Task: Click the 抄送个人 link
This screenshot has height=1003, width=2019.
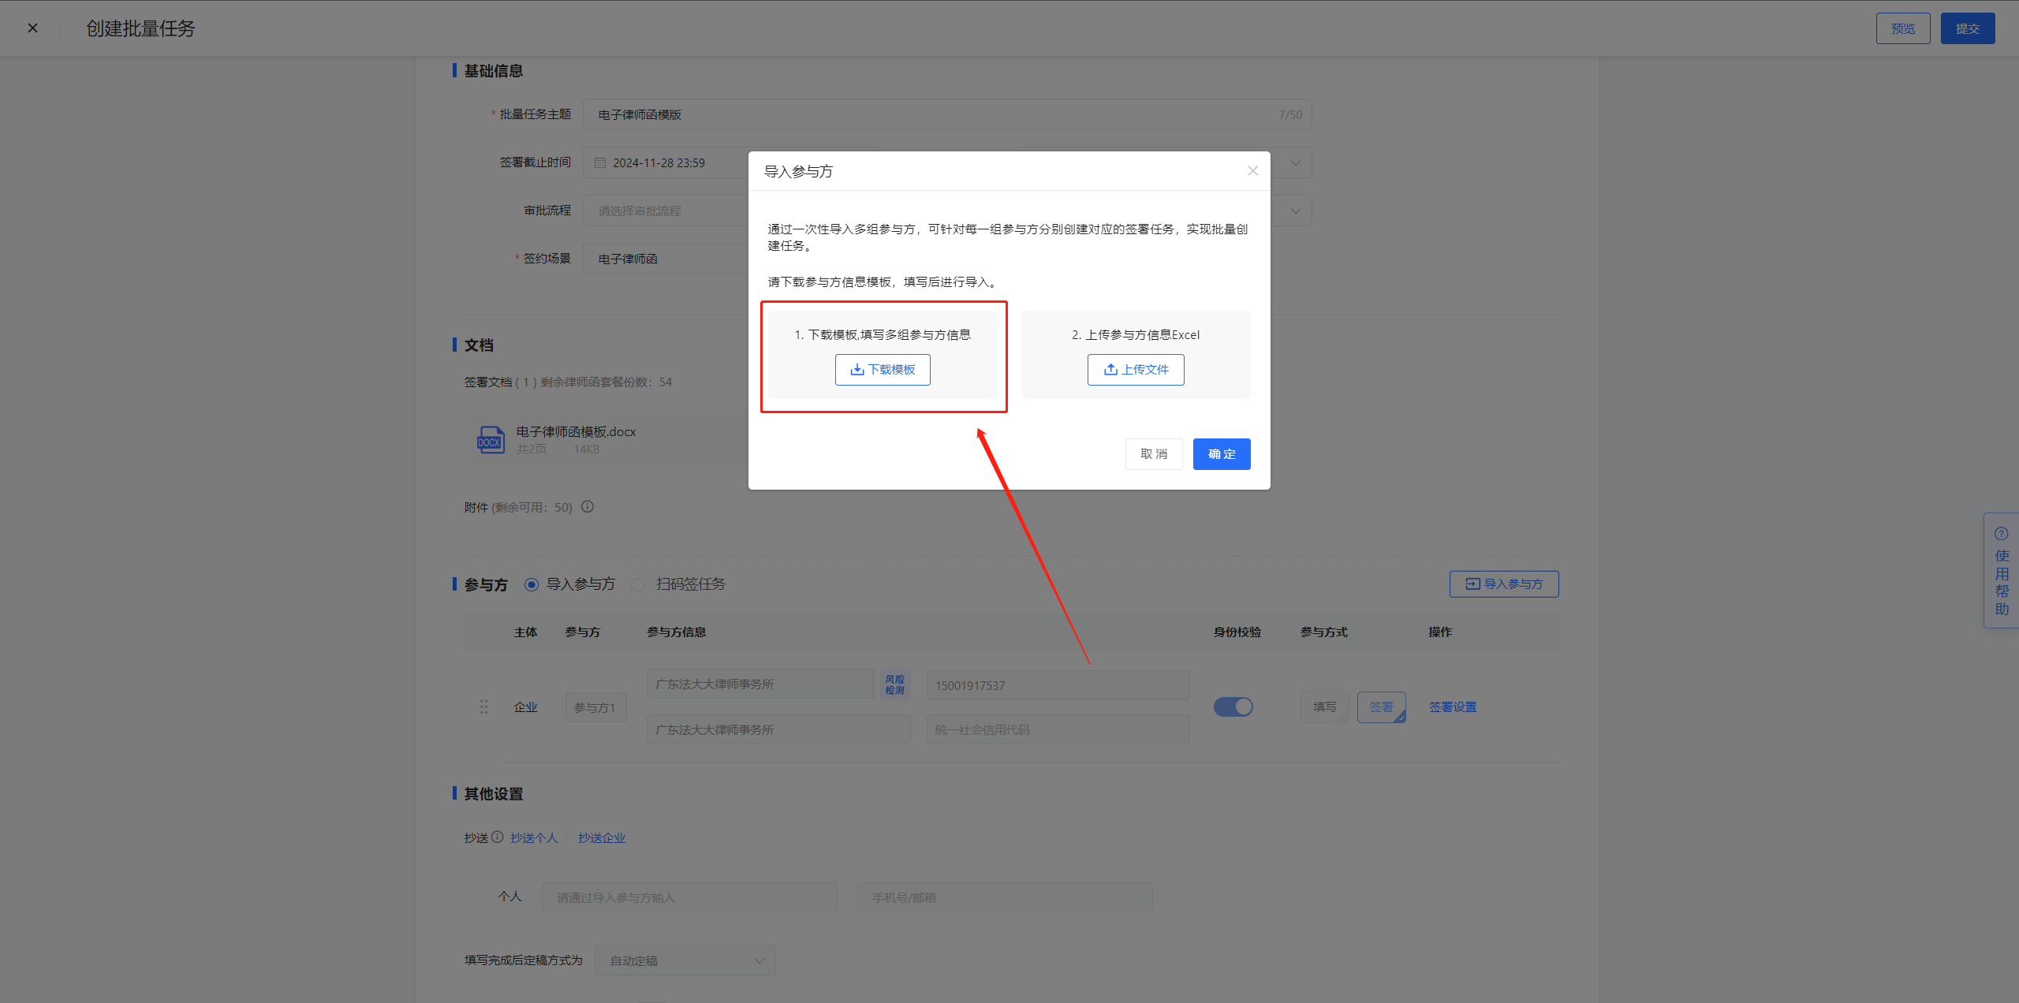Action: coord(534,838)
